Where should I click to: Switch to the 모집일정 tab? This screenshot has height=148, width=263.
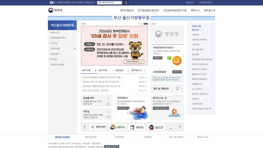tap(119, 70)
